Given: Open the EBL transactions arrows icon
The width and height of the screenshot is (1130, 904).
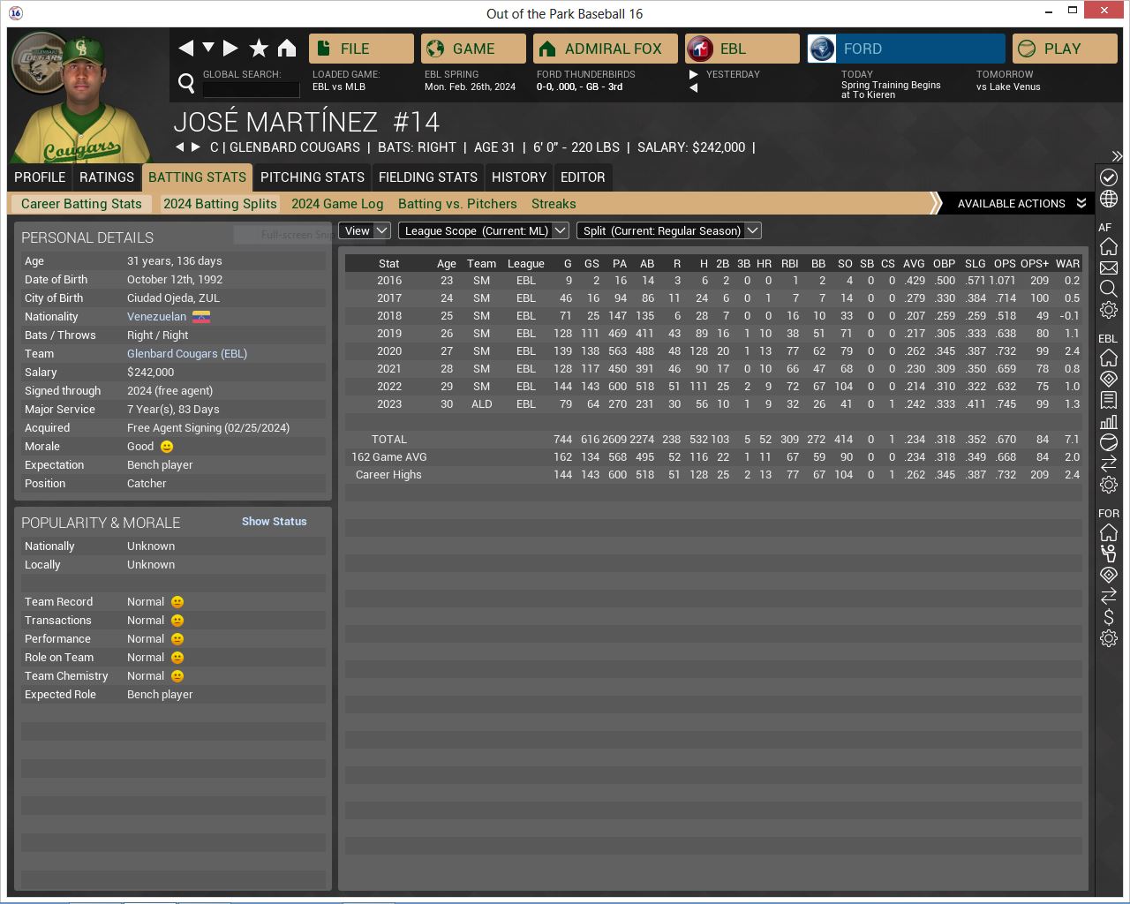Looking at the screenshot, I should point(1109,463).
